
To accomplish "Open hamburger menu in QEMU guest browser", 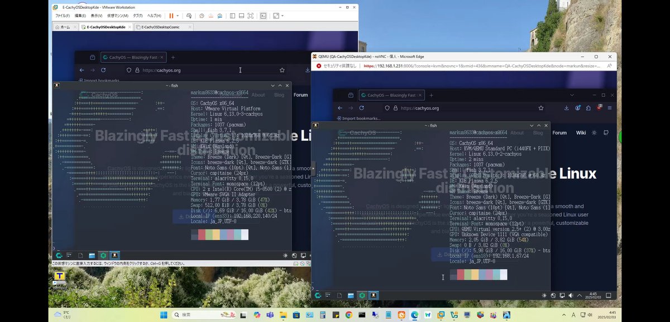I will pyautogui.click(x=610, y=108).
